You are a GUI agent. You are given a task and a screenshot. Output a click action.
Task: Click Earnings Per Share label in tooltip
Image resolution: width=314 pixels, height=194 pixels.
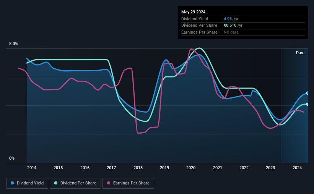(x=200, y=32)
